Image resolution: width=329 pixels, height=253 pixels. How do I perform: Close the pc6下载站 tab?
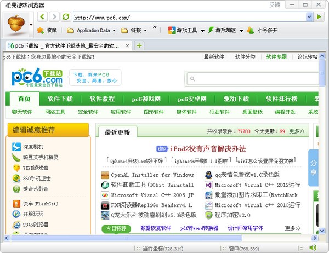pyautogui.click(x=127, y=45)
